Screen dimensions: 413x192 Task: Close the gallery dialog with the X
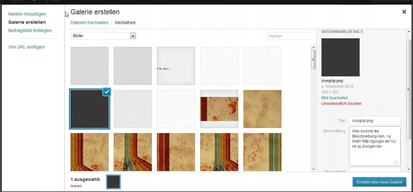(x=404, y=12)
